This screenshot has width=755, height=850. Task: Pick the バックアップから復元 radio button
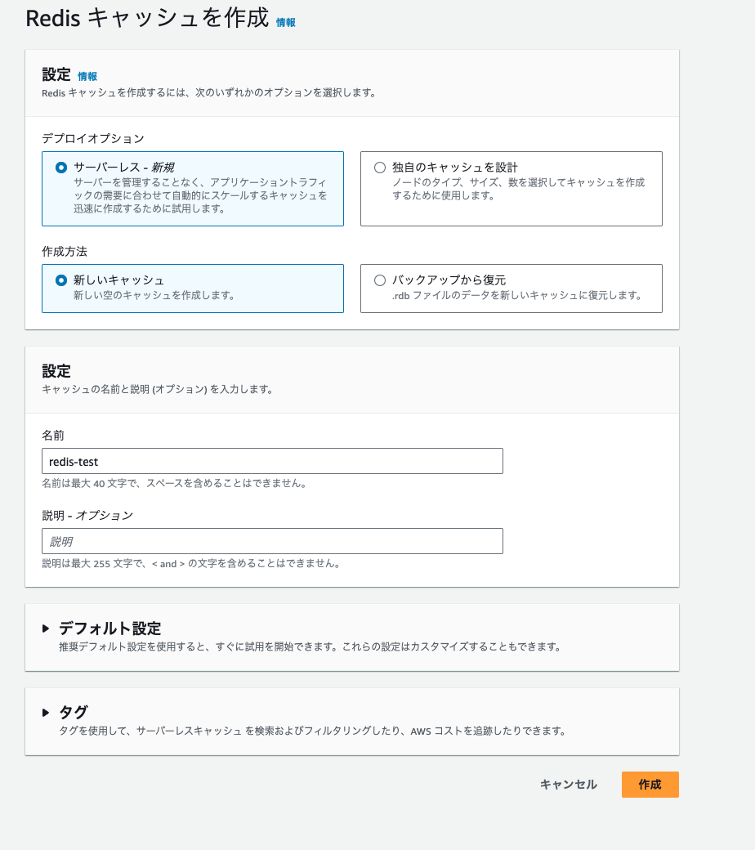click(379, 280)
